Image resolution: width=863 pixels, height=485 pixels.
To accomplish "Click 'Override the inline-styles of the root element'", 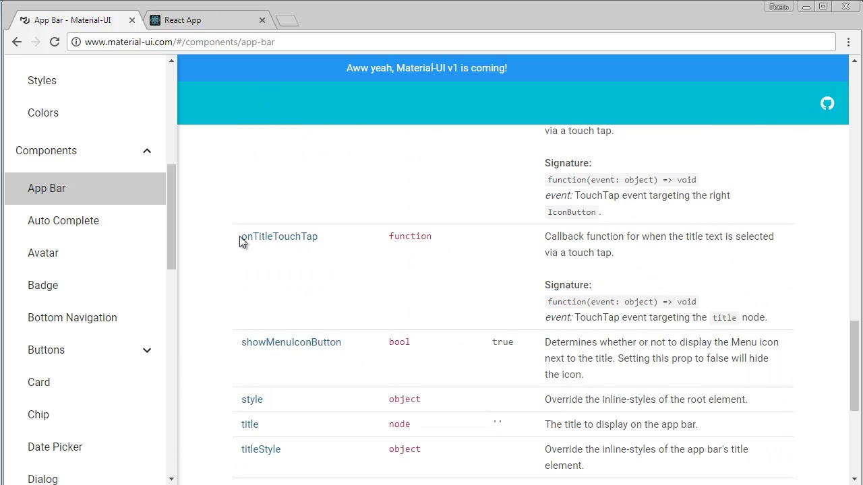I will click(x=645, y=399).
